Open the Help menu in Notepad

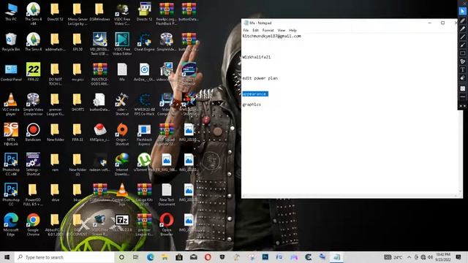(292, 30)
